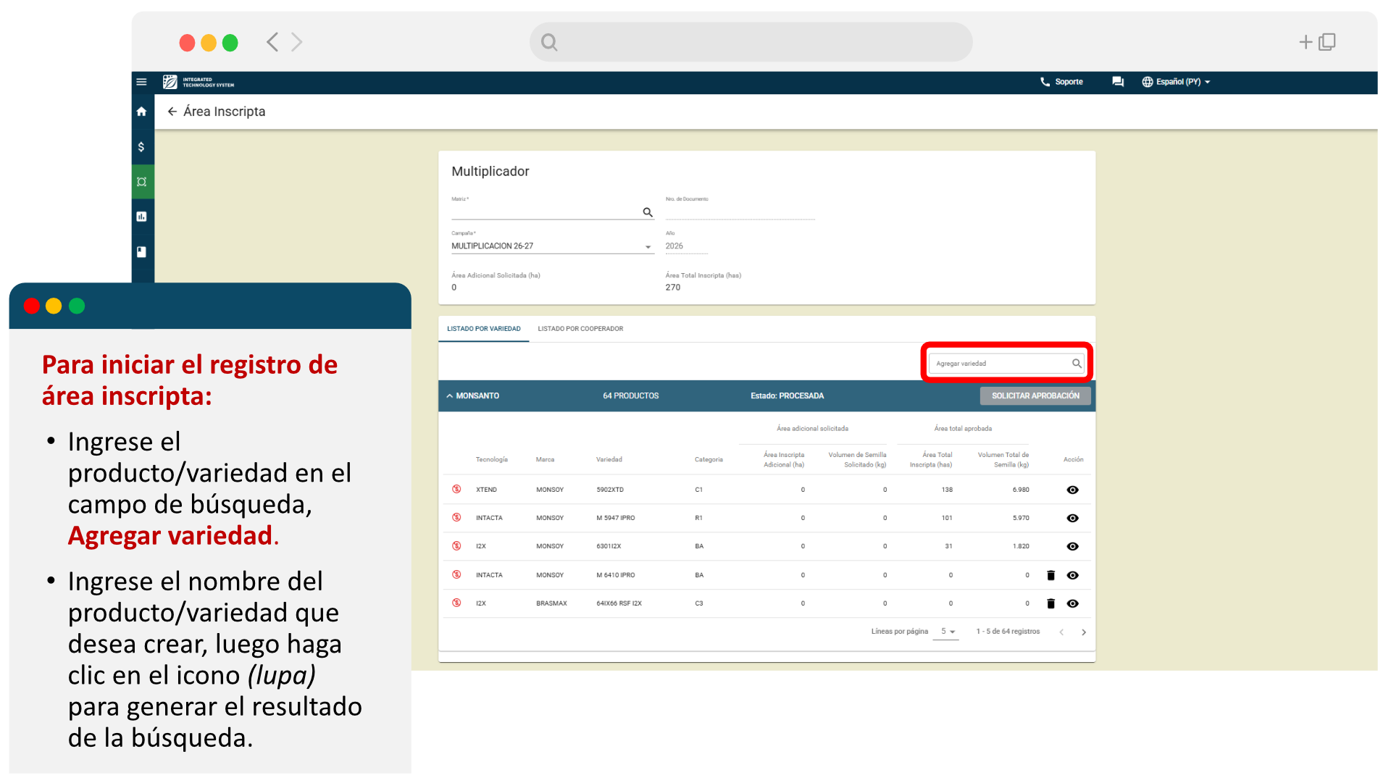Viewport: 1391px width, 783px height.
Task: Switch to Listado por Cooperador tab
Action: [x=580, y=329]
